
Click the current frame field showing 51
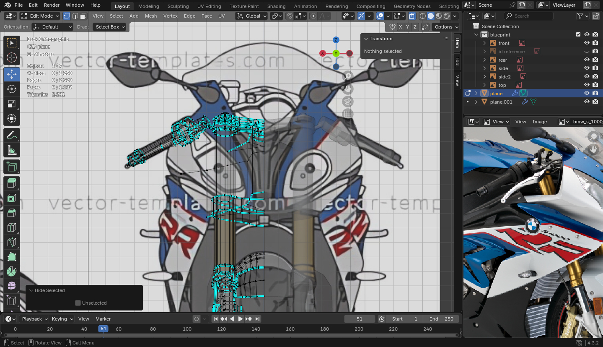[x=360, y=319]
